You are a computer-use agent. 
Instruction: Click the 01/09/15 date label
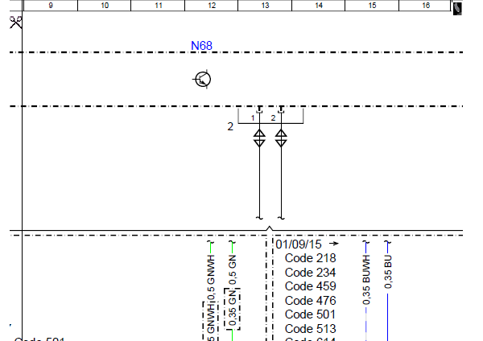[x=299, y=244]
